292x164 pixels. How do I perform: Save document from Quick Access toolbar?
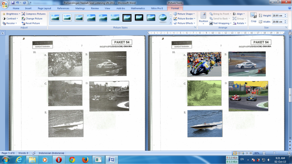pyautogui.click(x=13, y=3)
